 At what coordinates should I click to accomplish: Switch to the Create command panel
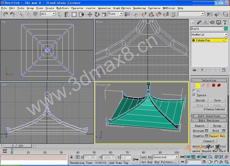(193, 22)
